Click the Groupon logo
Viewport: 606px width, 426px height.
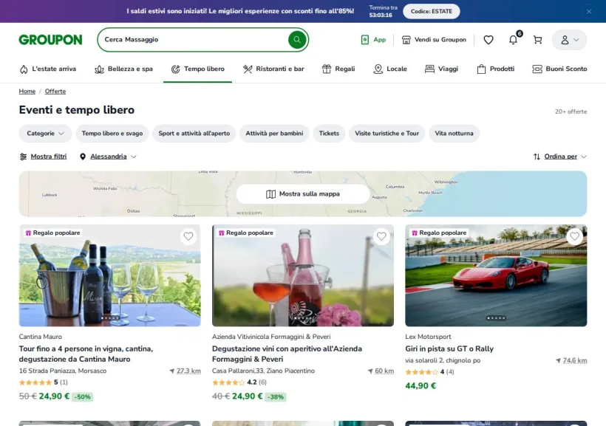[x=51, y=40]
